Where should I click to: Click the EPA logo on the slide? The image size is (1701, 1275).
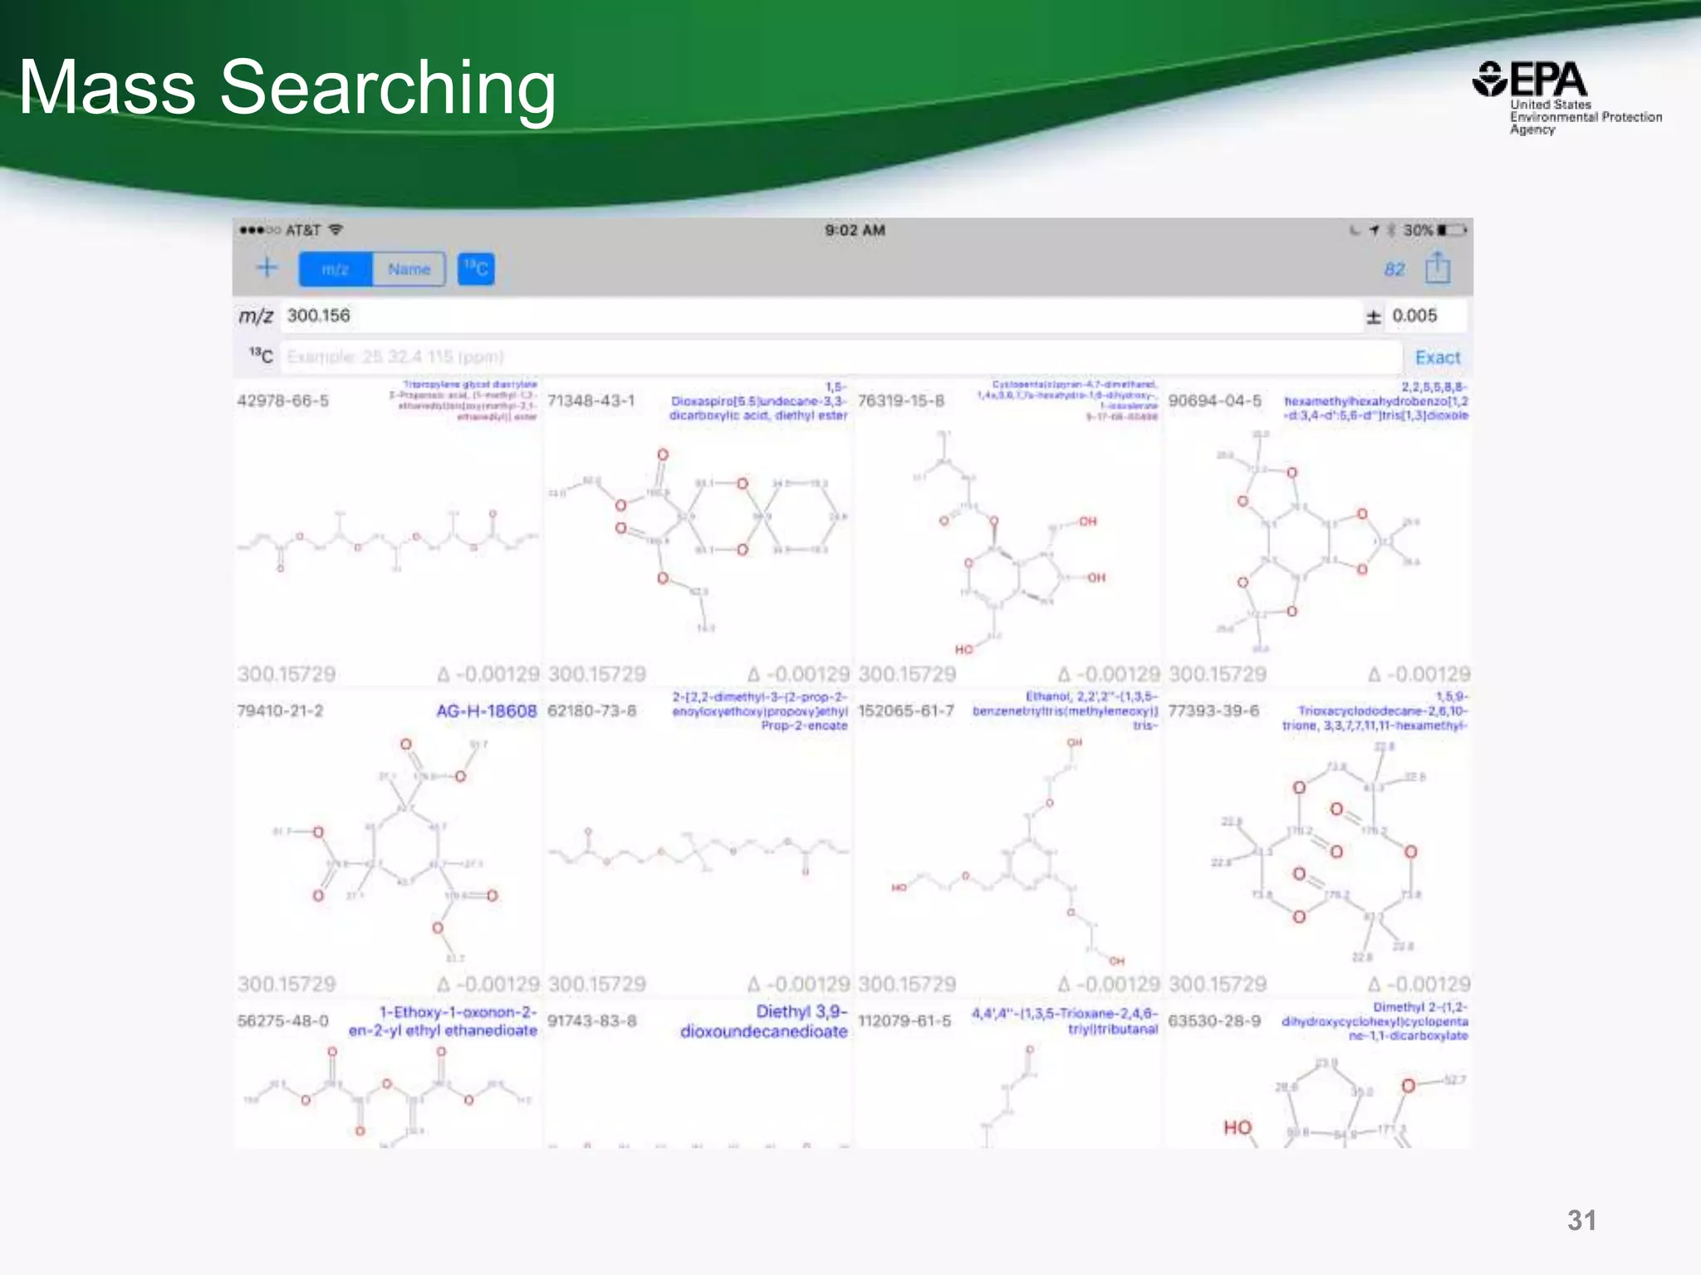[x=1566, y=98]
